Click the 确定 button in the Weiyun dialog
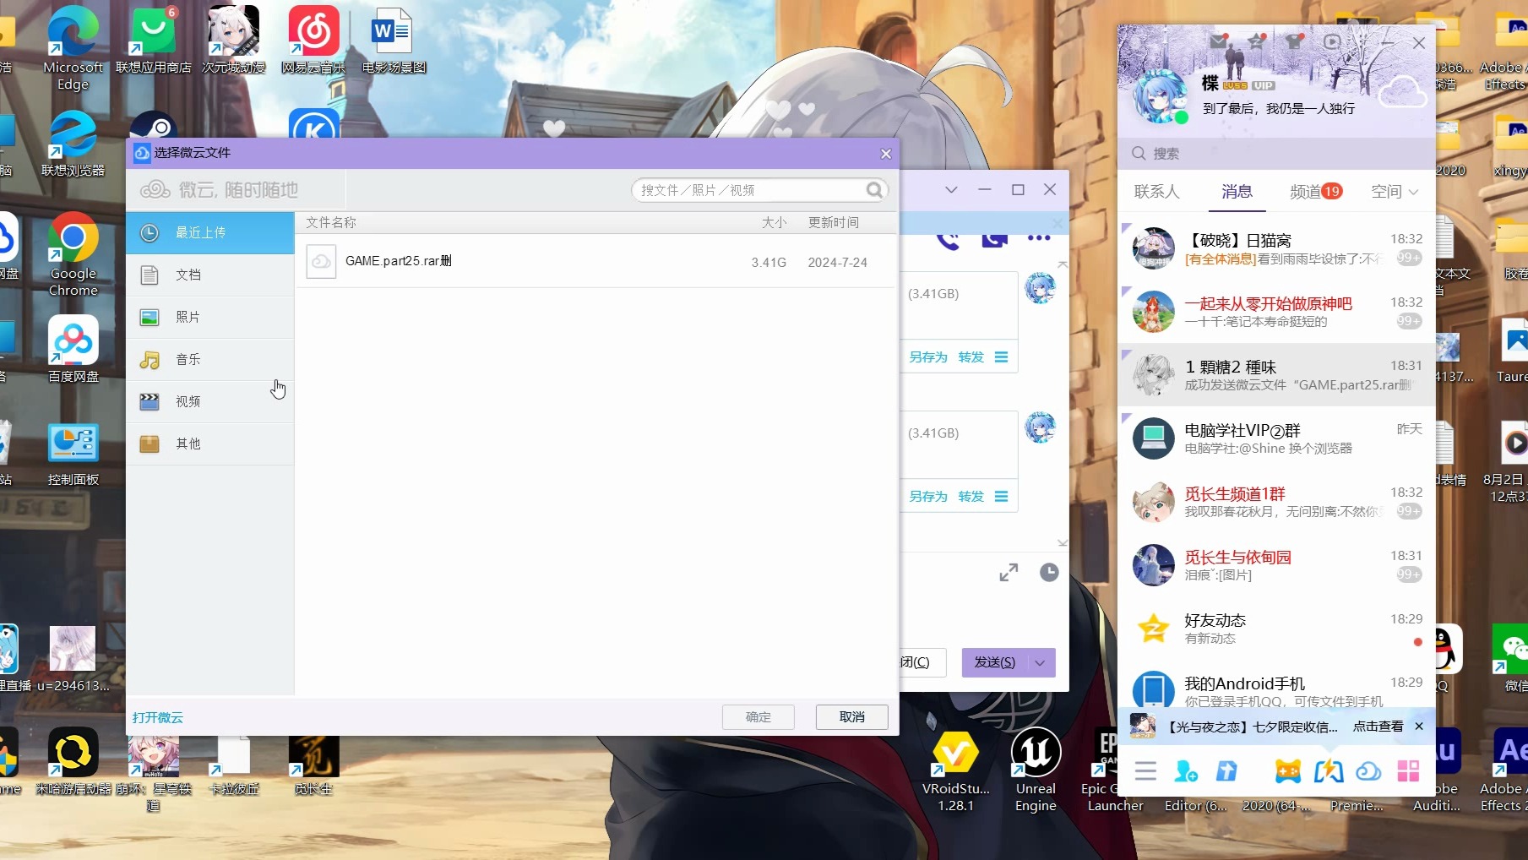 click(758, 716)
